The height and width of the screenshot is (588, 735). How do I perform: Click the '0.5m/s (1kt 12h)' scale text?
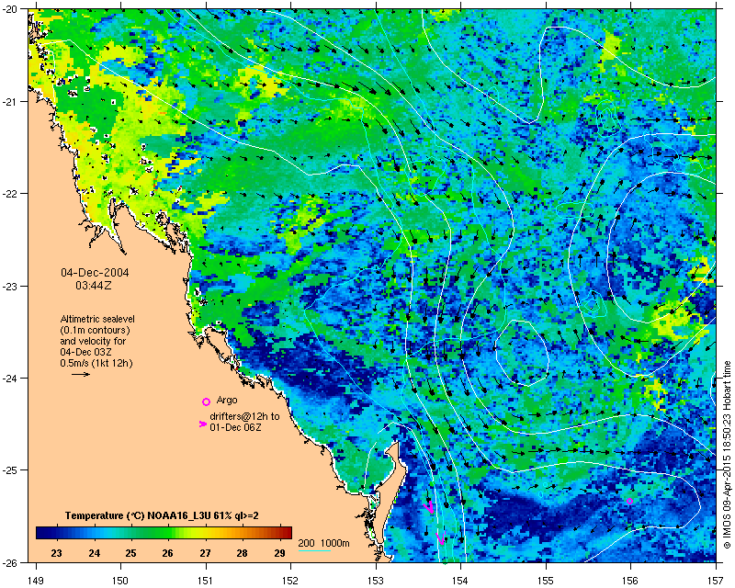point(96,363)
